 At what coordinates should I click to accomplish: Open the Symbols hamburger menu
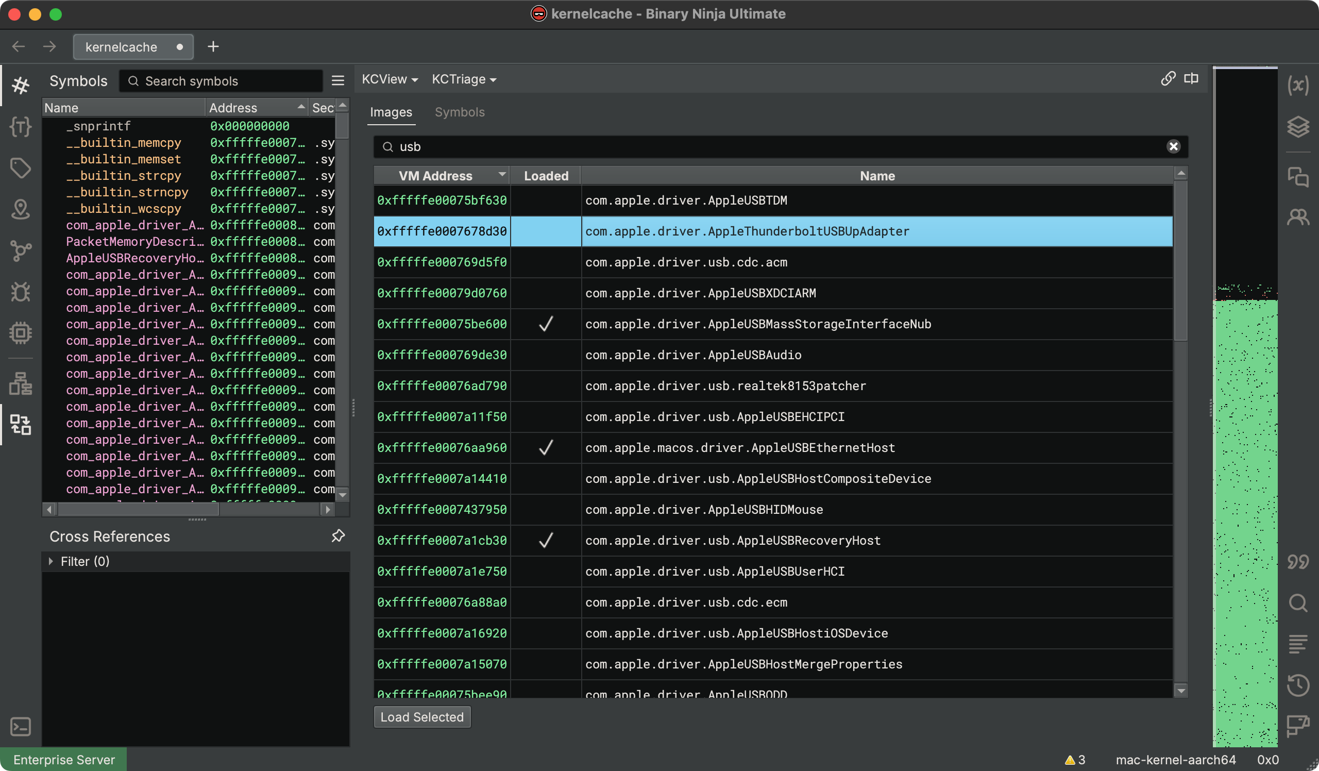point(338,80)
